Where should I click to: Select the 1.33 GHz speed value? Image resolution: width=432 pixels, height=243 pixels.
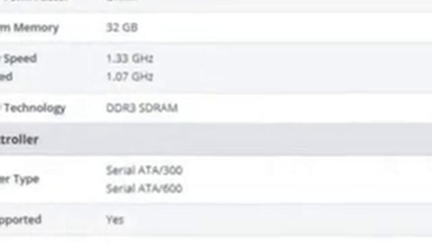tap(130, 59)
